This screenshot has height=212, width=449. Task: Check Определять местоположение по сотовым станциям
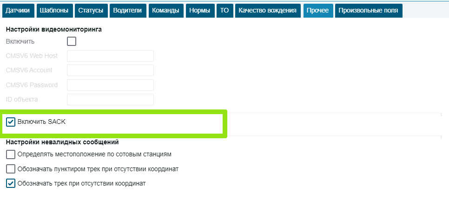pyautogui.click(x=11, y=154)
